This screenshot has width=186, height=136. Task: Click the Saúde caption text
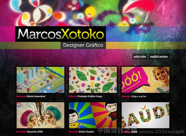[134, 131]
